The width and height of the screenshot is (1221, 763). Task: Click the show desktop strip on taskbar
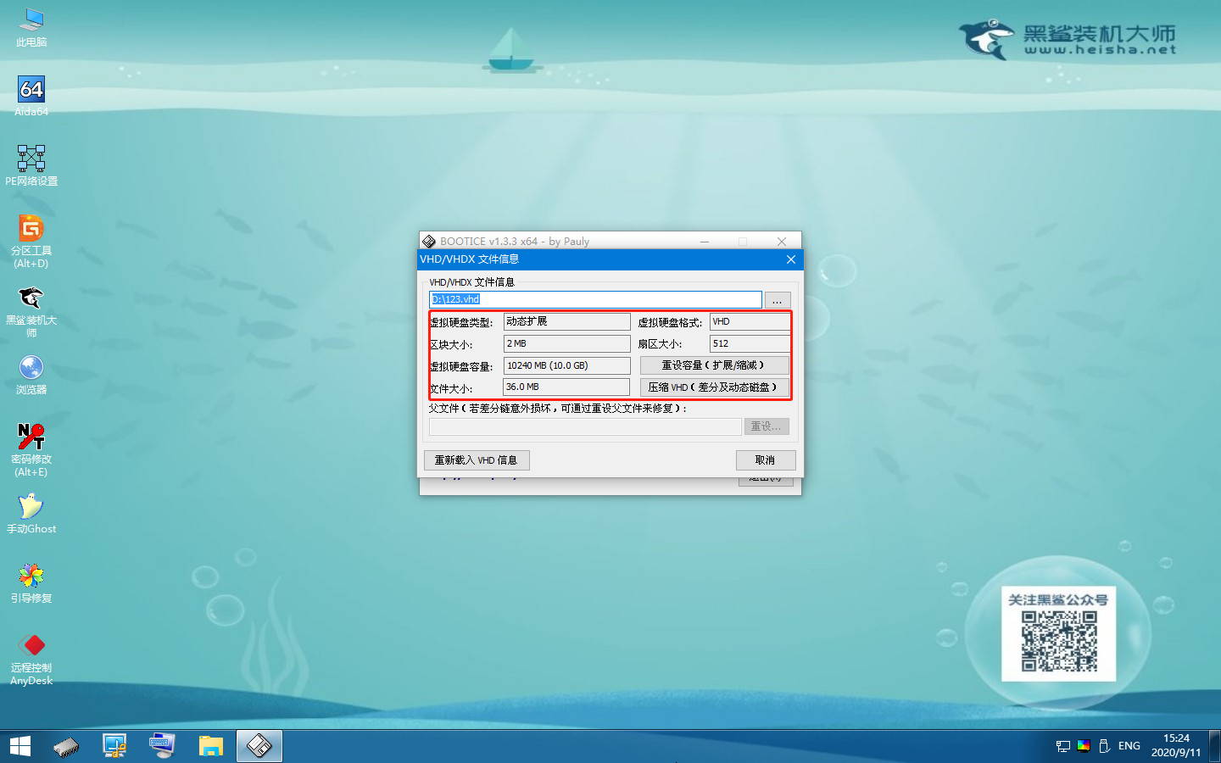click(x=1216, y=746)
